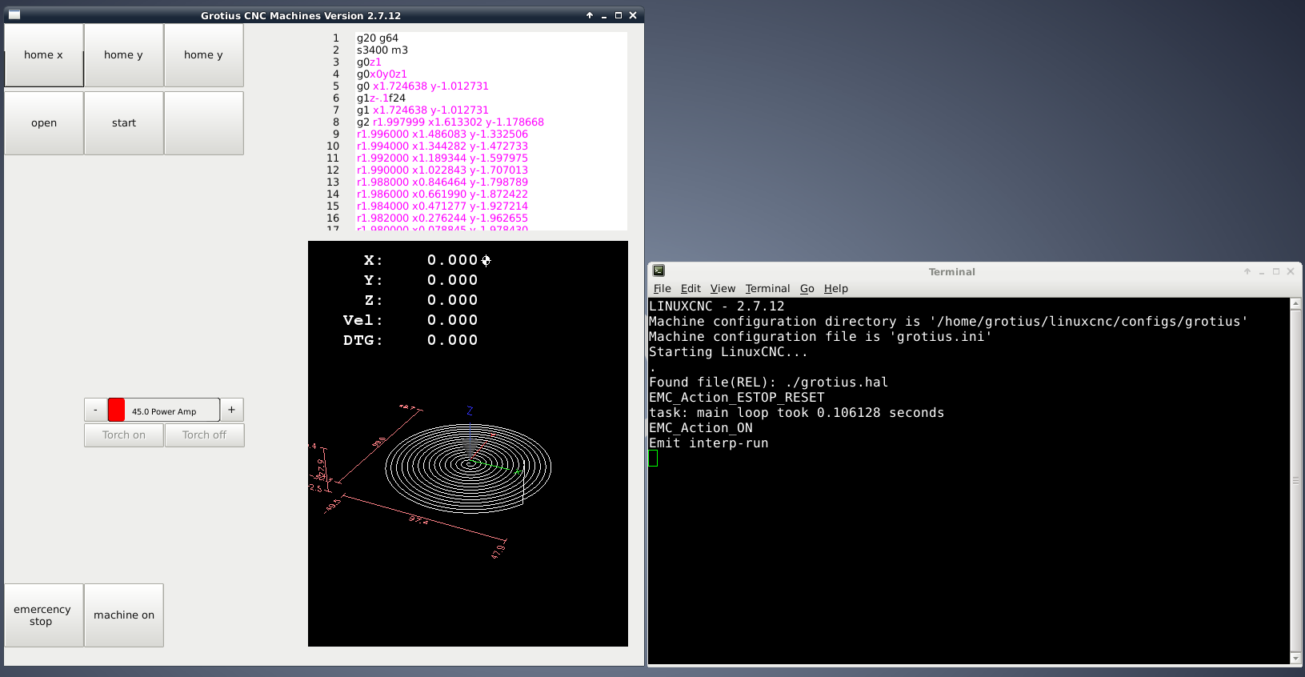Open a g-code file with open button
Viewport: 1305px width, 677px height.
pos(44,123)
